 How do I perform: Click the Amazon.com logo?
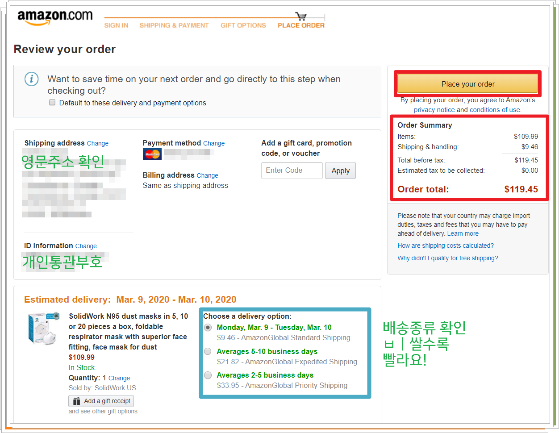(x=55, y=17)
